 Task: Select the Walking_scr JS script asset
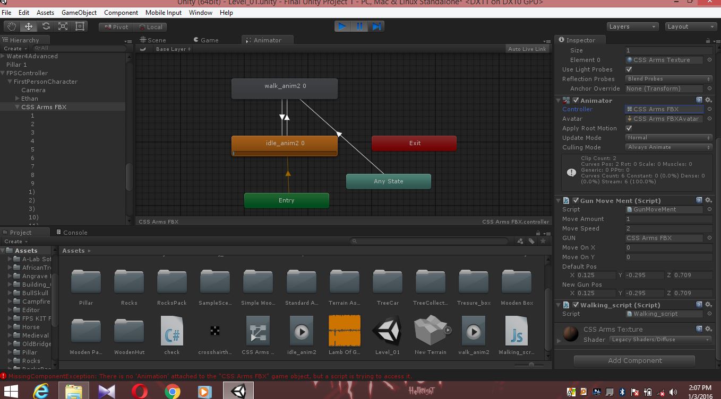point(517,335)
